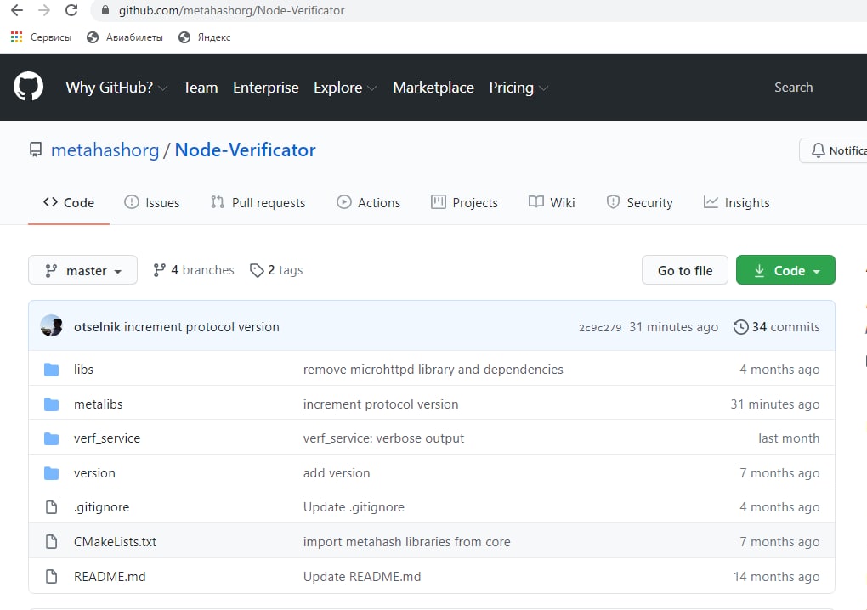Open the Enterprise menu item
This screenshot has width=867, height=610.
(x=265, y=88)
